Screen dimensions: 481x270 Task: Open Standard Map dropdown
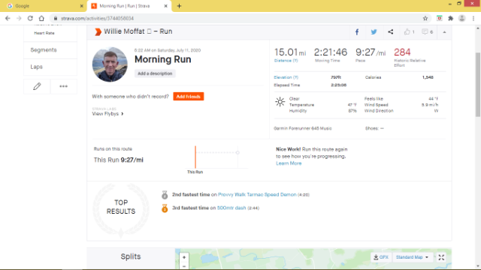point(412,257)
